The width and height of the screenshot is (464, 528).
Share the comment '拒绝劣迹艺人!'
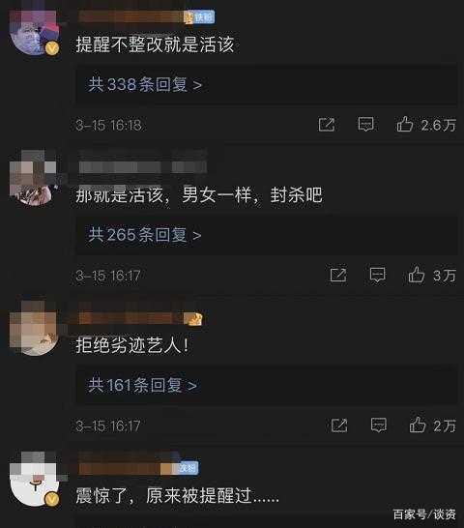[339, 425]
